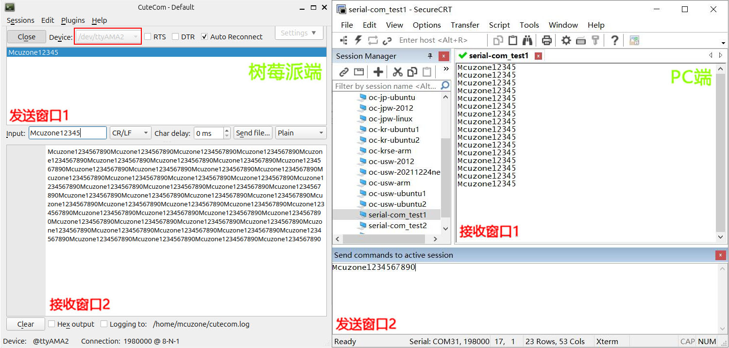Open CuteCom's Edit menu
This screenshot has width=729, height=348.
[48, 20]
